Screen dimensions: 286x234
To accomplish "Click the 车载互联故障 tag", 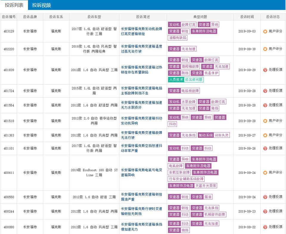I will [x=179, y=172].
